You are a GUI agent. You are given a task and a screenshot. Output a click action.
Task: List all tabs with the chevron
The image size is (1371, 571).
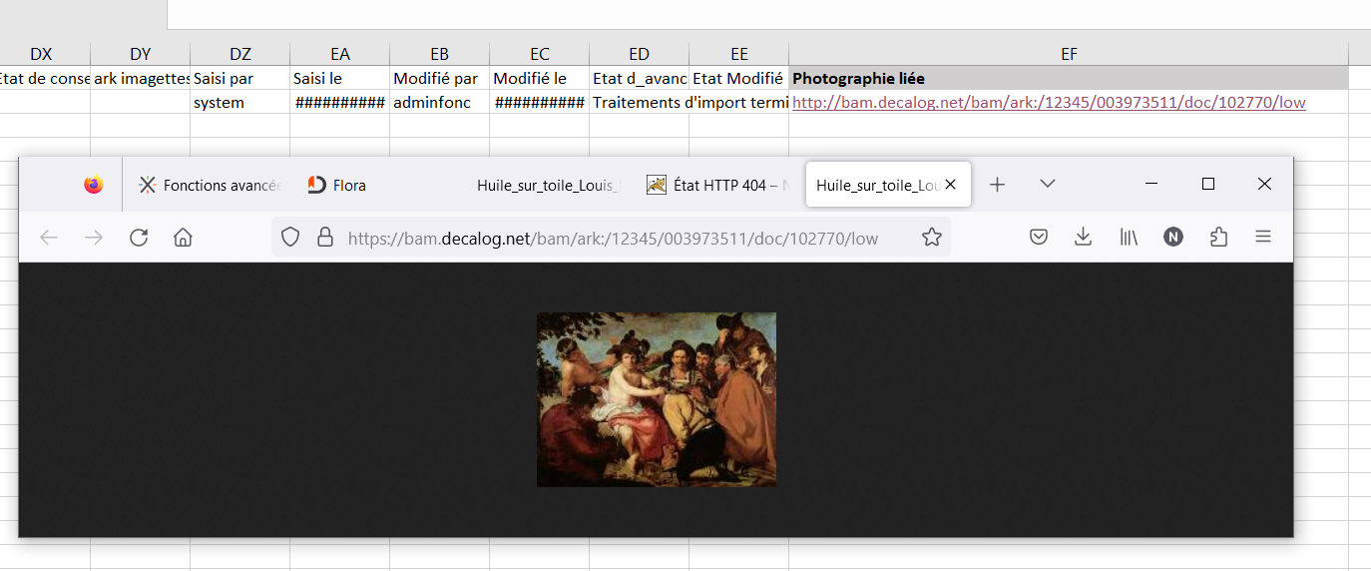click(1047, 184)
